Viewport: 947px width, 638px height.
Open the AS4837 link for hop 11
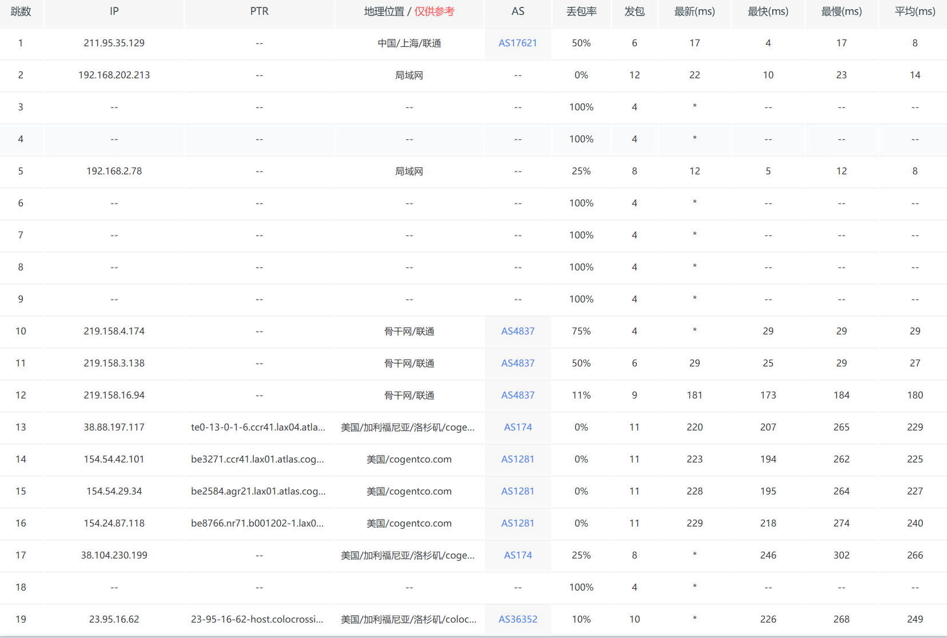[518, 363]
